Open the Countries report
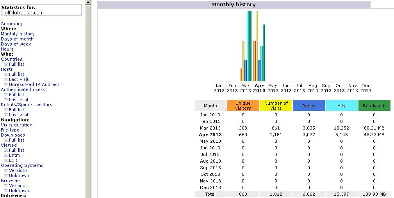 coord(11,59)
